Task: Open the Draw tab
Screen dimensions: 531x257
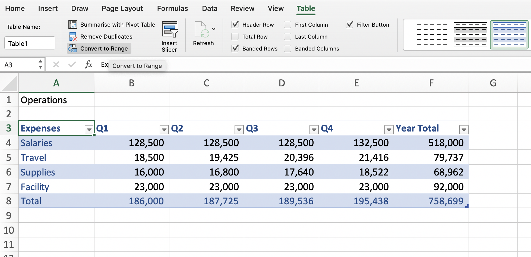Action: (x=80, y=8)
